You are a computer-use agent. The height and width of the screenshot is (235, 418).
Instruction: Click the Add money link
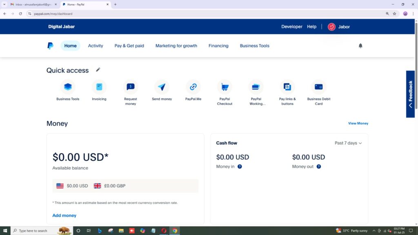(64, 215)
